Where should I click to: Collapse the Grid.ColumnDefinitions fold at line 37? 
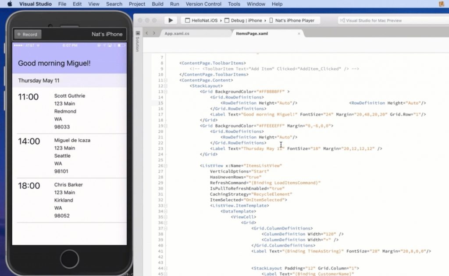pos(166,229)
